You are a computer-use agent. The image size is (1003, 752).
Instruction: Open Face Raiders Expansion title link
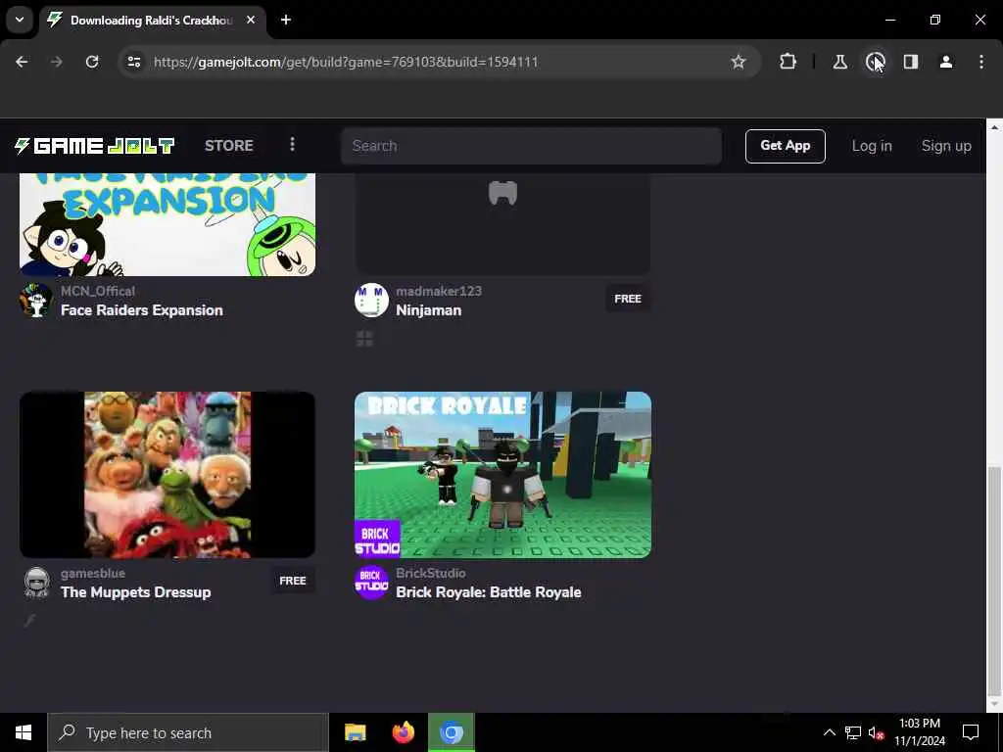(142, 310)
